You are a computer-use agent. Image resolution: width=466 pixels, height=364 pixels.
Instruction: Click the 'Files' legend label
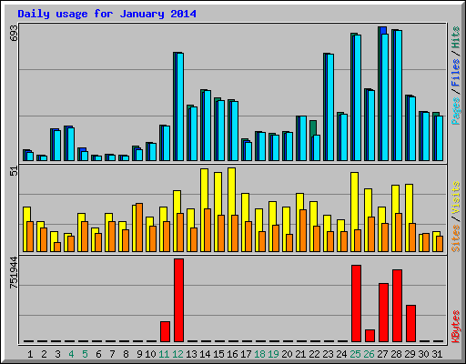(456, 72)
